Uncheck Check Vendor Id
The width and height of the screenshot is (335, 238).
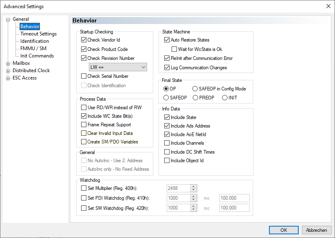(x=84, y=40)
